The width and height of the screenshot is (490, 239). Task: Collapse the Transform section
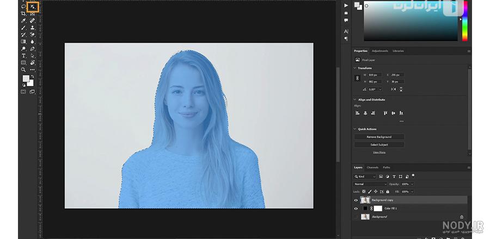tap(355, 68)
